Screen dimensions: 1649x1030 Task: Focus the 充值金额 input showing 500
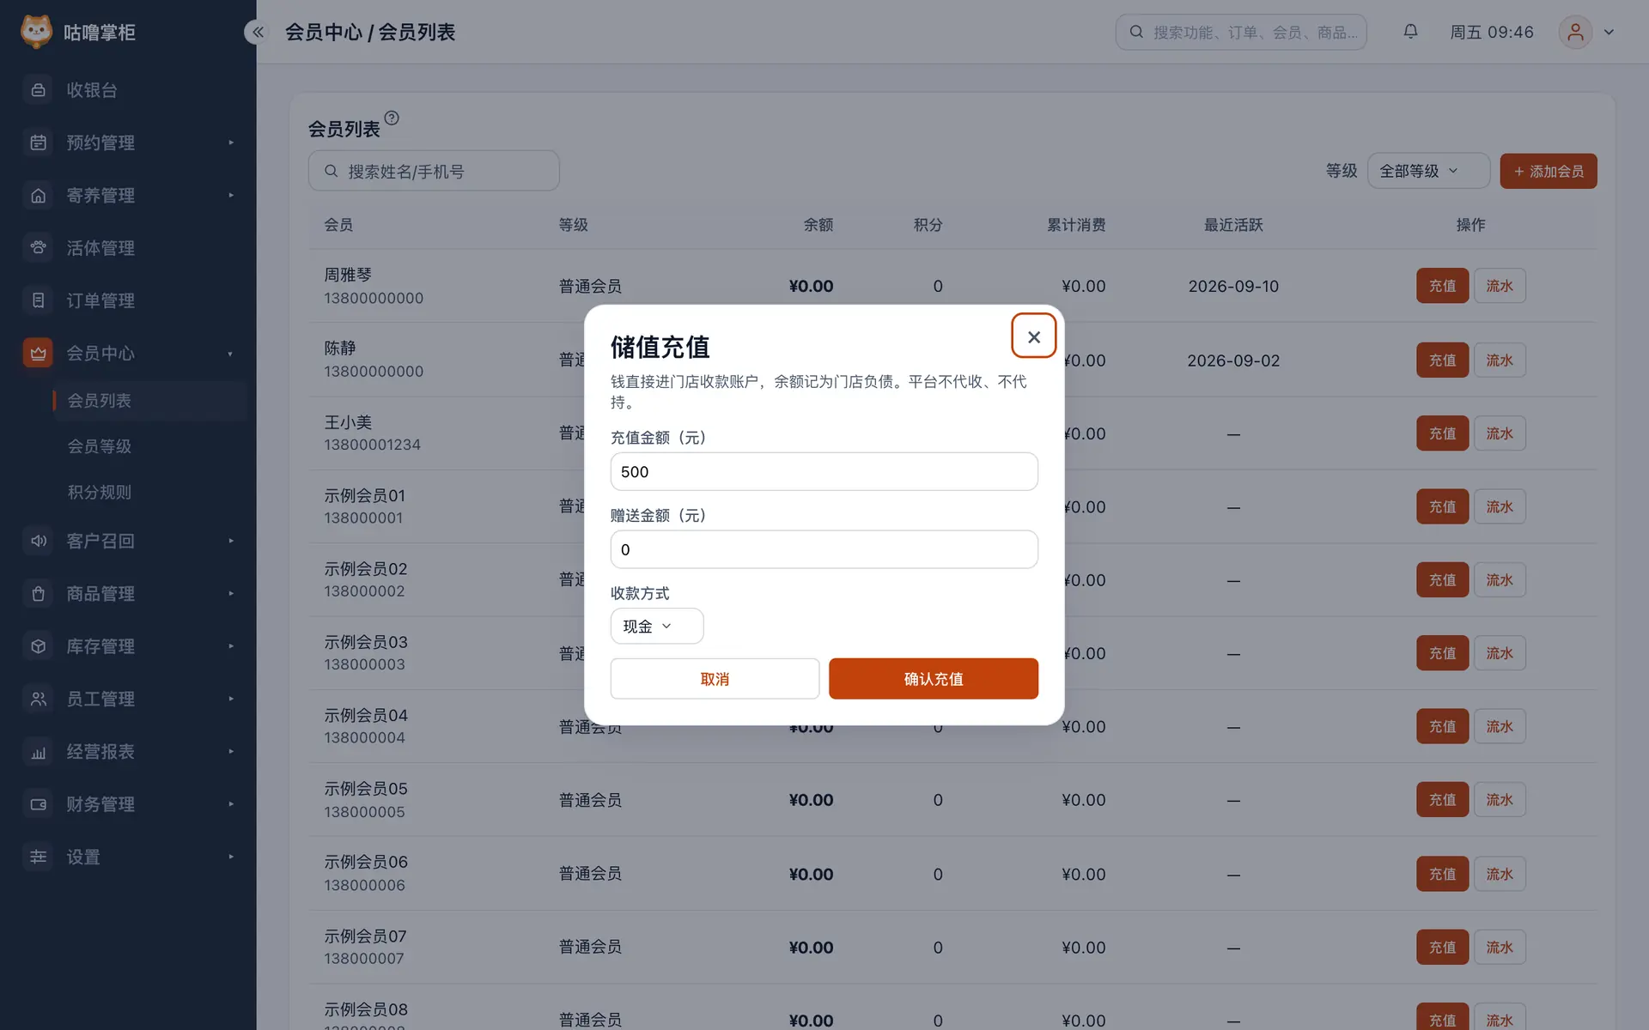(x=824, y=471)
